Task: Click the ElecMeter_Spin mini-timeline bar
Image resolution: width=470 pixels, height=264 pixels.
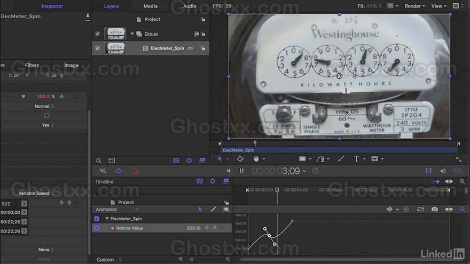Action: [339, 150]
